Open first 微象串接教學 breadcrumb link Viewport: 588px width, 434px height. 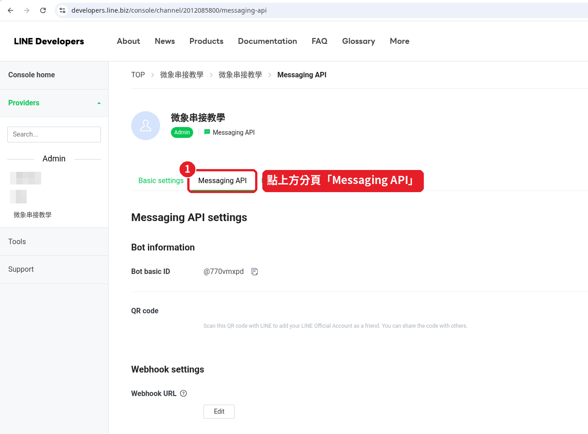pos(182,75)
